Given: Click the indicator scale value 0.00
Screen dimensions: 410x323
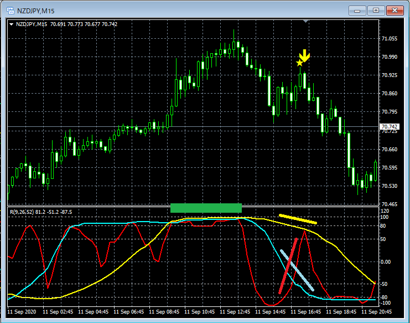Looking at the screenshot, I should click(x=385, y=262).
